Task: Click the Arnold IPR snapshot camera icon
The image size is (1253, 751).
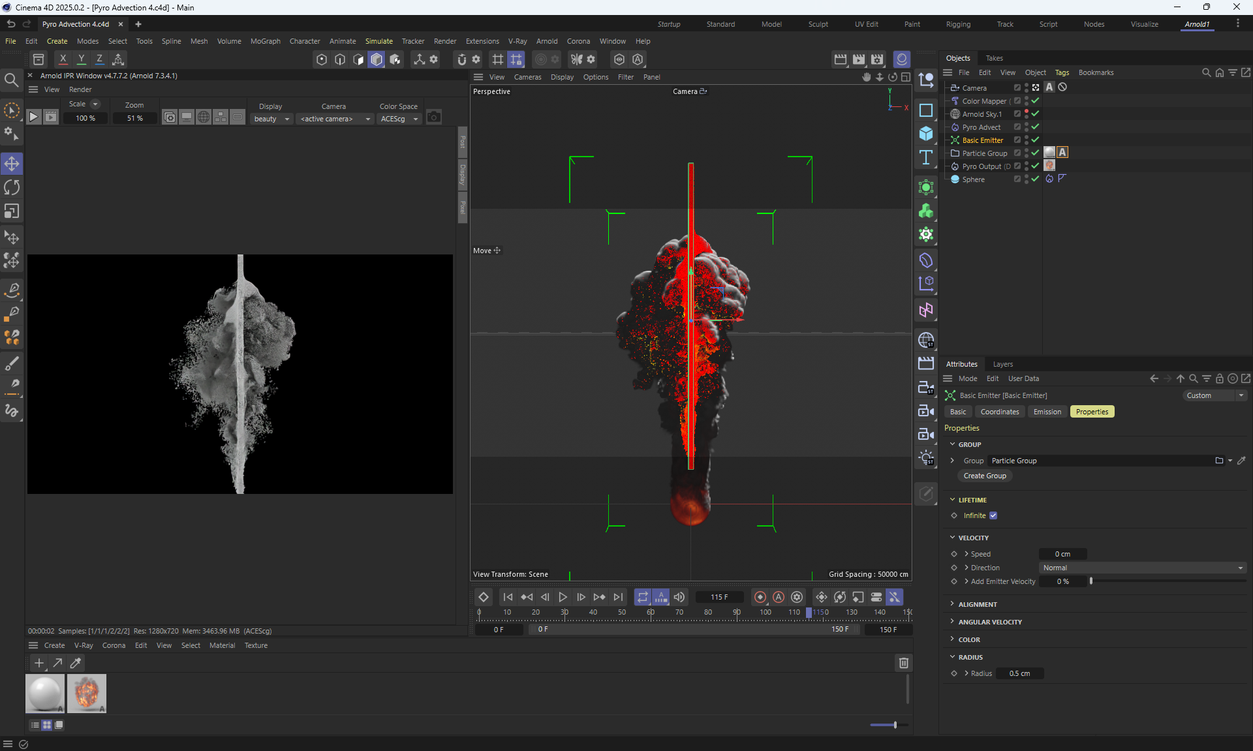Action: [433, 117]
